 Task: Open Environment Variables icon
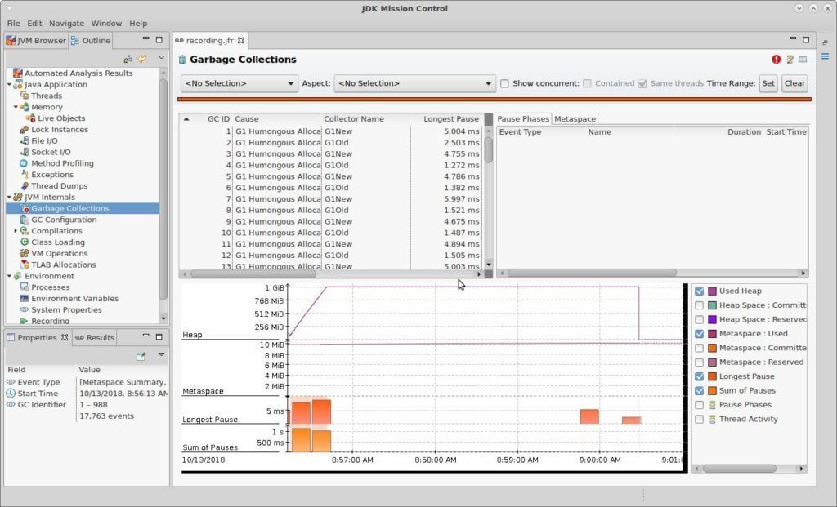25,299
